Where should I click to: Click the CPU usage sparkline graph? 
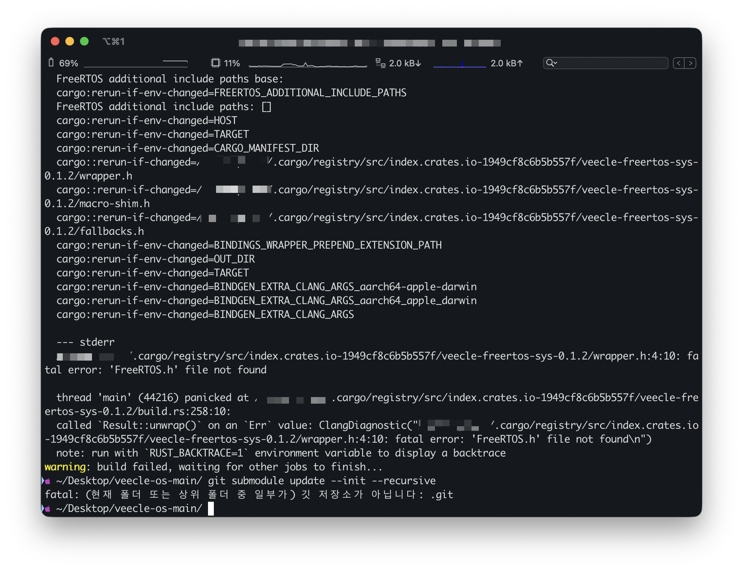coord(307,64)
